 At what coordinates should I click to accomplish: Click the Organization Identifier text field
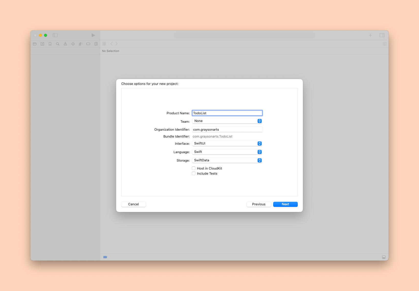[227, 130]
